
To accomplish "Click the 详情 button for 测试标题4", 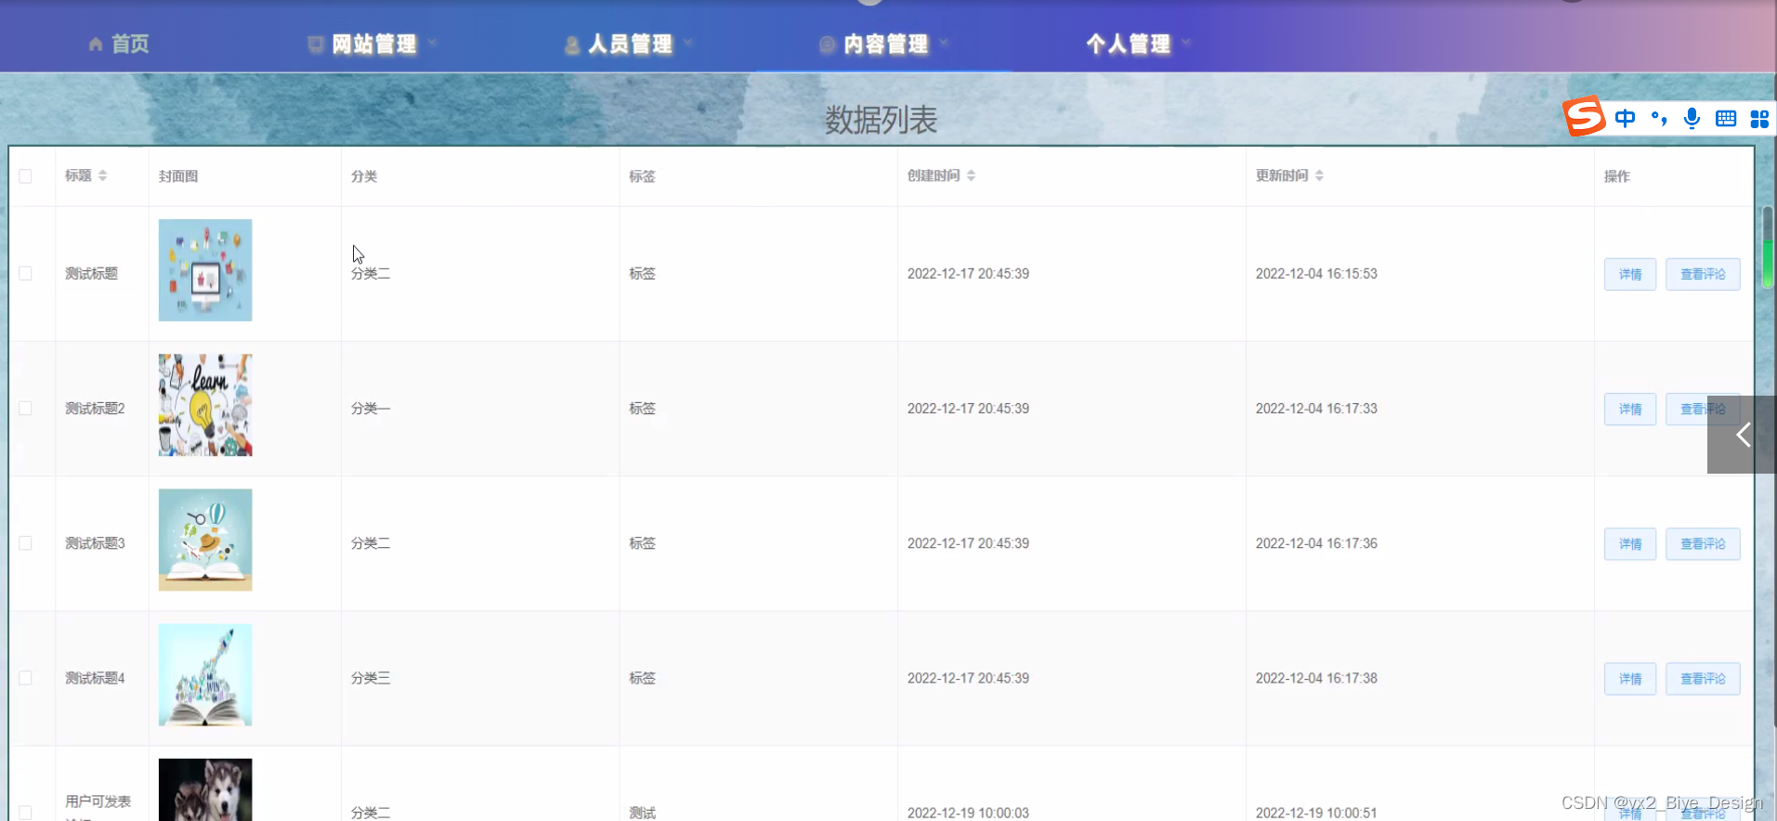I will 1630,679.
